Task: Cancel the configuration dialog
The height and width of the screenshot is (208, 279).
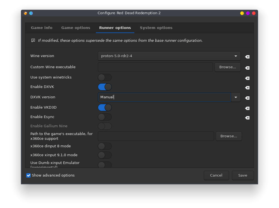Action: (216, 175)
